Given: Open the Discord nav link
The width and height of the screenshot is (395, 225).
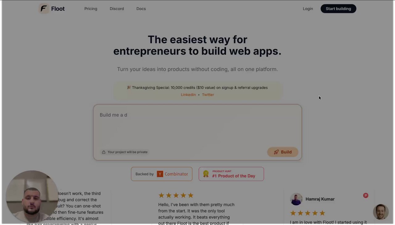Looking at the screenshot, I should 117,9.
